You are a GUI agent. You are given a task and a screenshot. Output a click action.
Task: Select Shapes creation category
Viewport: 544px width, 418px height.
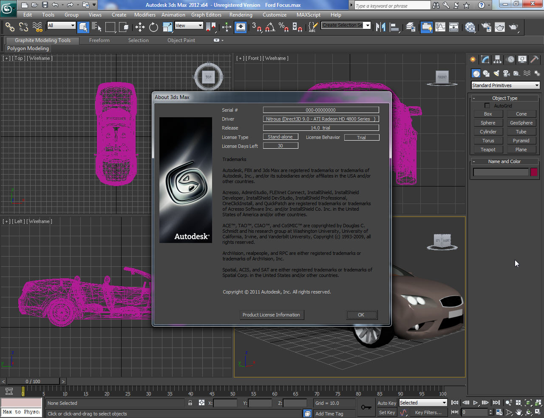486,73
